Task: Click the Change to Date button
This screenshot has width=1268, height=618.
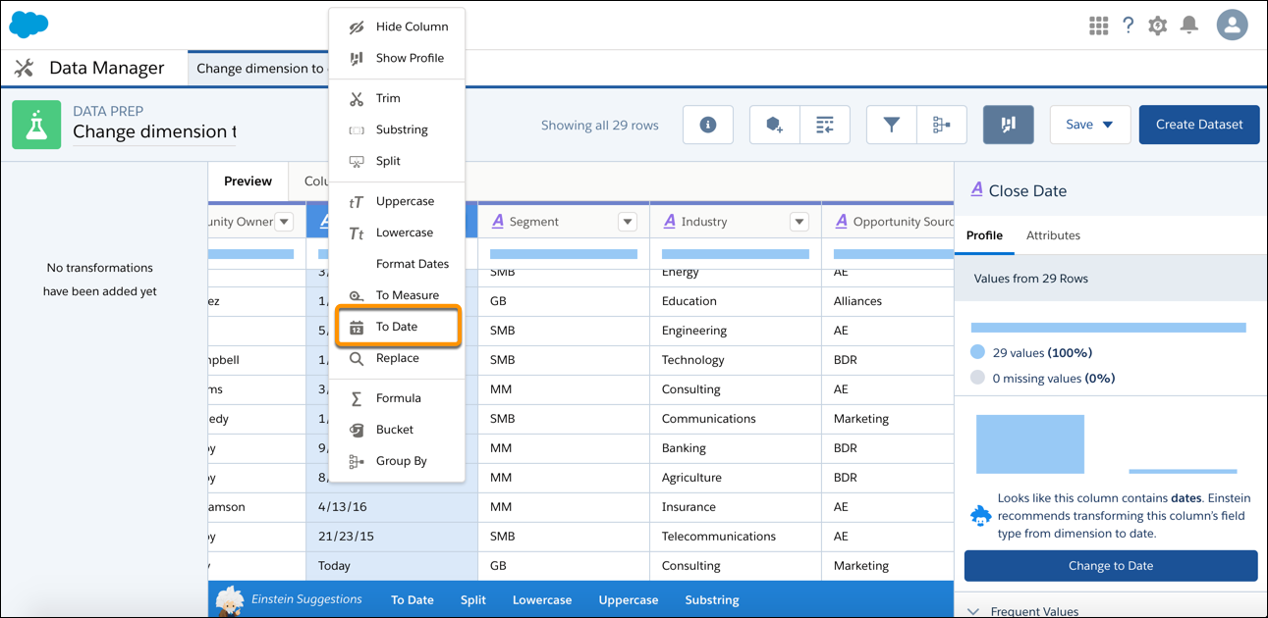Action: (1111, 566)
